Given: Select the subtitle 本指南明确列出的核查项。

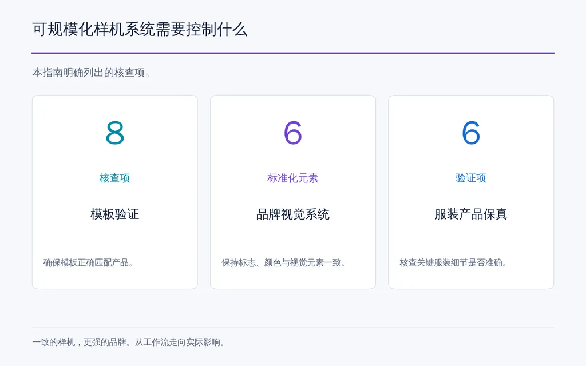Looking at the screenshot, I should tap(92, 73).
